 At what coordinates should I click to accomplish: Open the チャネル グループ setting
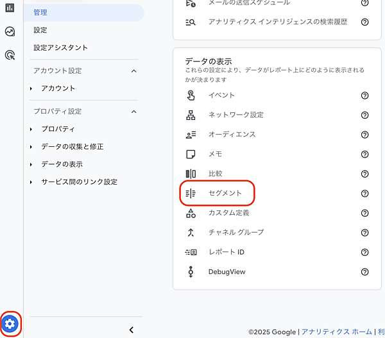pos(235,232)
